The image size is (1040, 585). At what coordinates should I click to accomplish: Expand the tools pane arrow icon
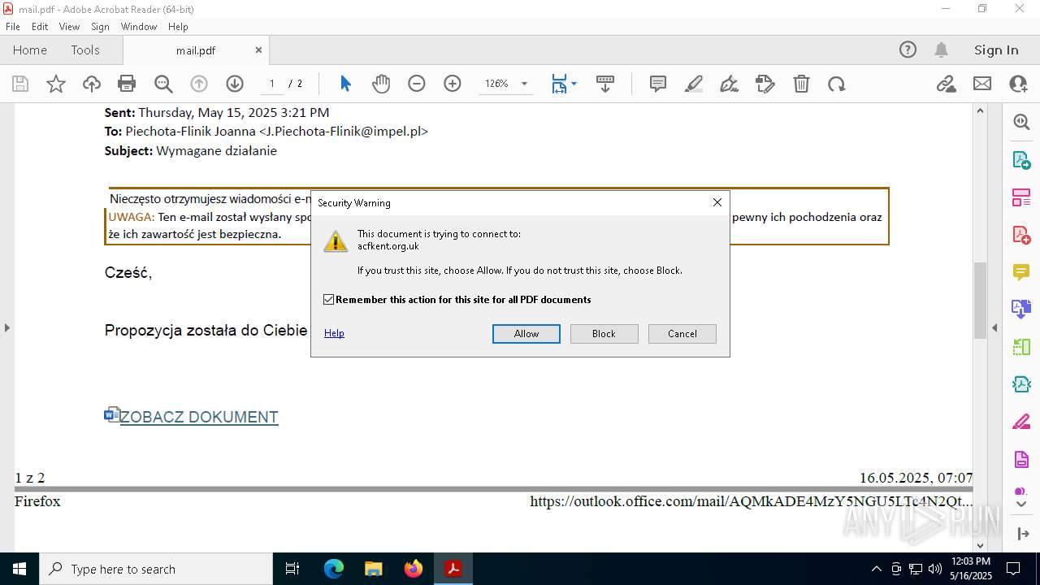point(1022,534)
